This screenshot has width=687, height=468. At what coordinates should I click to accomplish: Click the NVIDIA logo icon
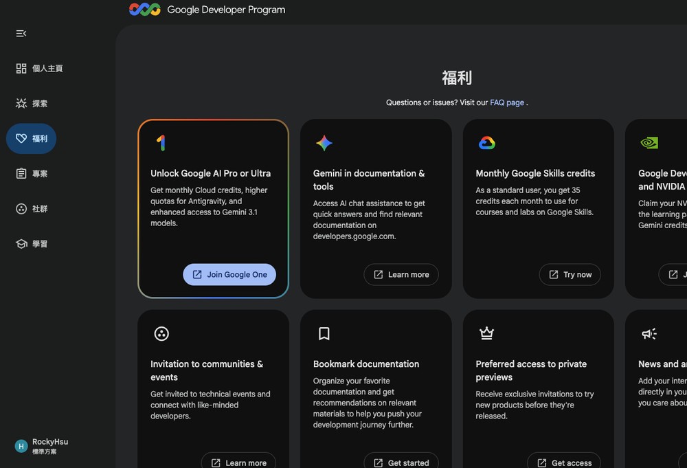coord(649,143)
